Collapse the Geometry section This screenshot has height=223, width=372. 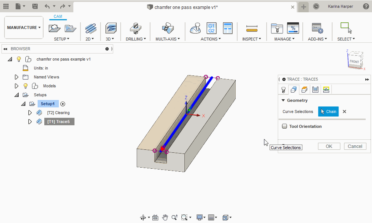(283, 100)
